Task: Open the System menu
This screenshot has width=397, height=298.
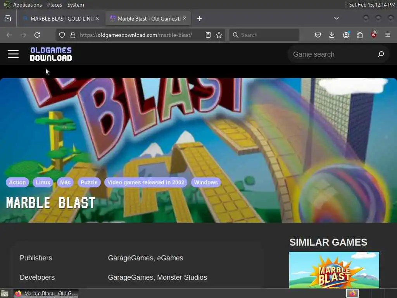Action: (76, 5)
